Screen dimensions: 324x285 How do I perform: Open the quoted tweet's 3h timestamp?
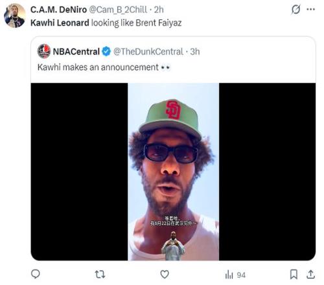(x=195, y=52)
